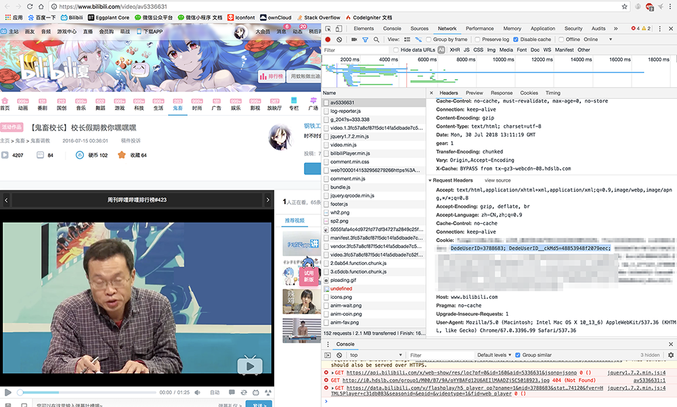Screen dimensions: 677x407
Task: Click the red record network log button
Action: point(328,40)
